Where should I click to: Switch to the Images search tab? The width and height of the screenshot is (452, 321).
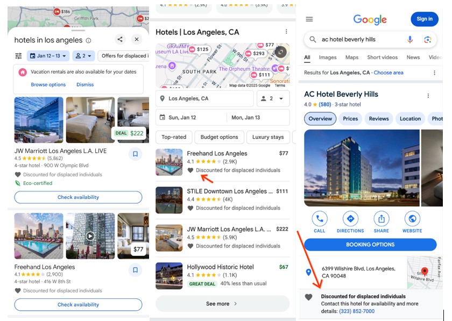click(x=328, y=58)
